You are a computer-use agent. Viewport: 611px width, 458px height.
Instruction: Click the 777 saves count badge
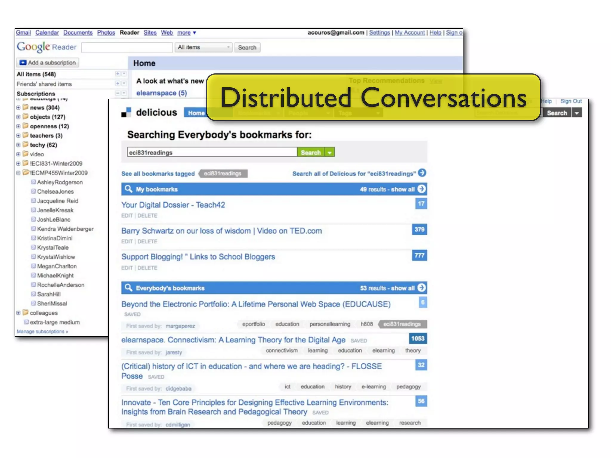[x=419, y=255]
